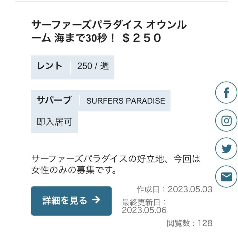
Task: Select the 即入居可 tag
Action: point(54,122)
